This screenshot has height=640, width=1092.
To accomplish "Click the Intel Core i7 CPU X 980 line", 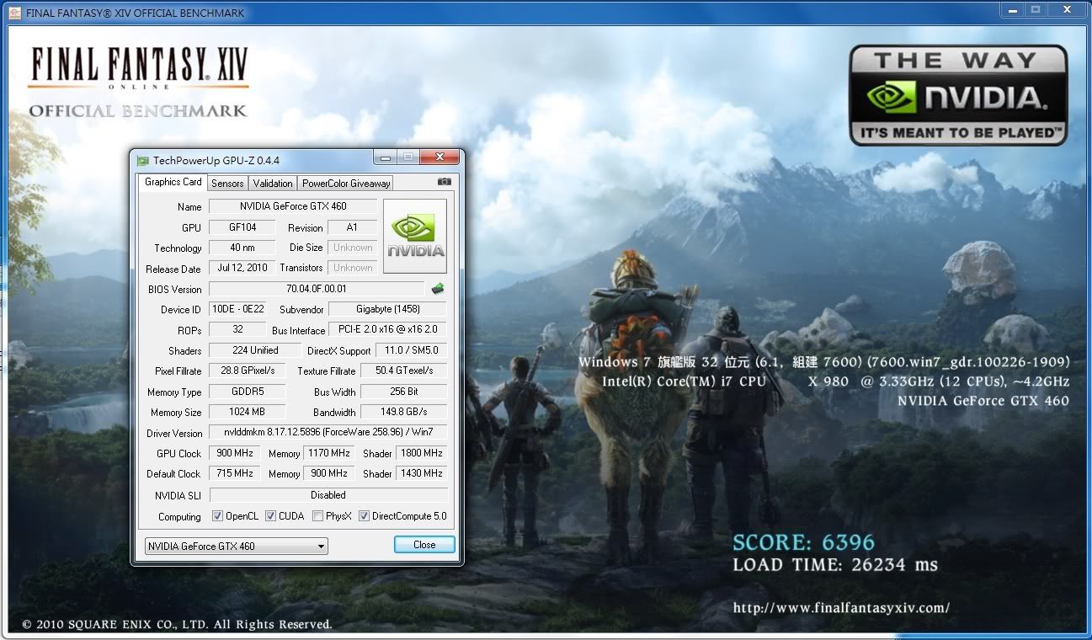I will pyautogui.click(x=835, y=381).
